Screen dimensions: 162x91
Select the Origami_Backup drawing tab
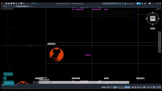pos(22,6)
